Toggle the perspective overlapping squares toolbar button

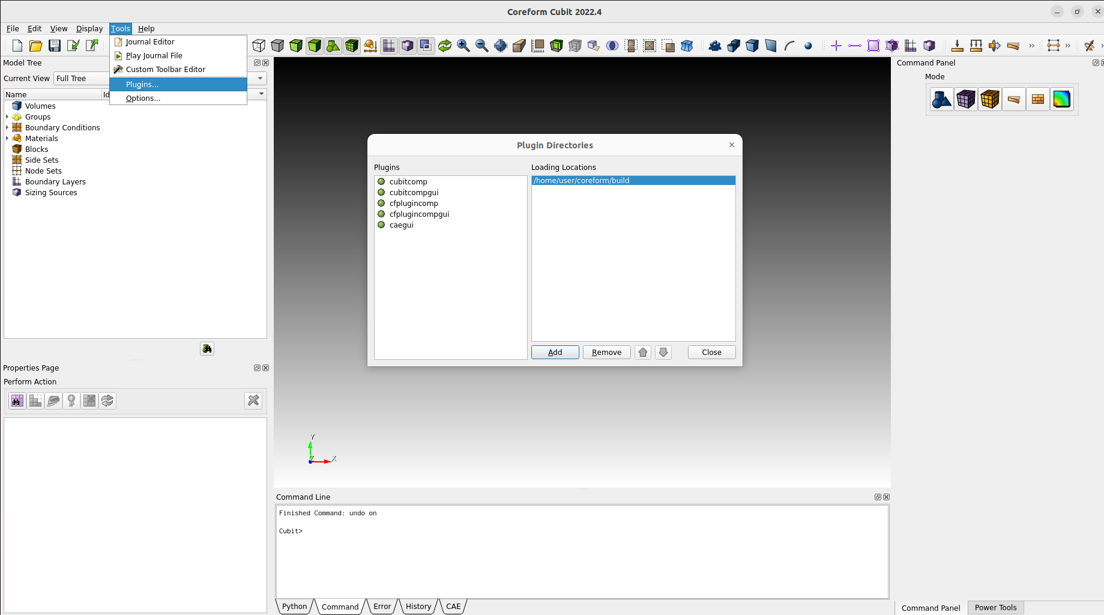click(426, 46)
